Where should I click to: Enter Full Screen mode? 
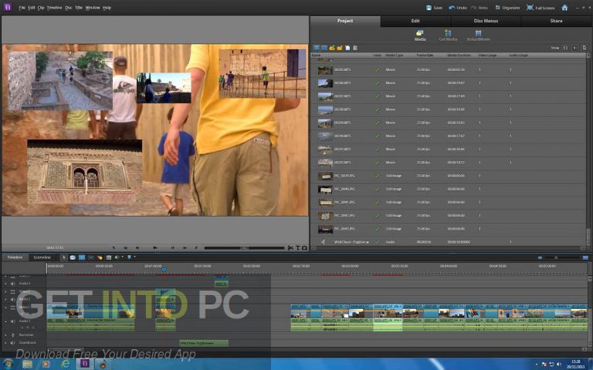[540, 8]
